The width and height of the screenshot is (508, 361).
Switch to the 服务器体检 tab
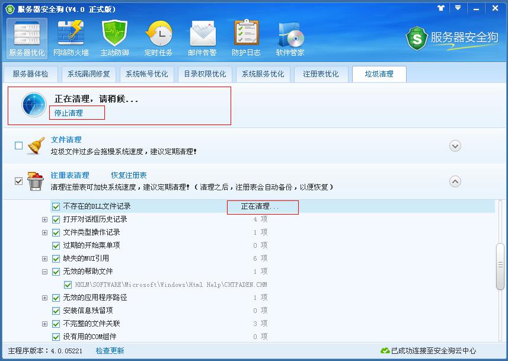click(x=31, y=74)
